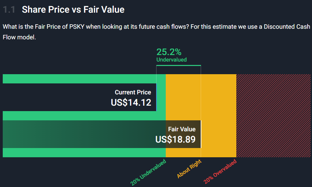Click the green bracket line above chart

point(179,65)
